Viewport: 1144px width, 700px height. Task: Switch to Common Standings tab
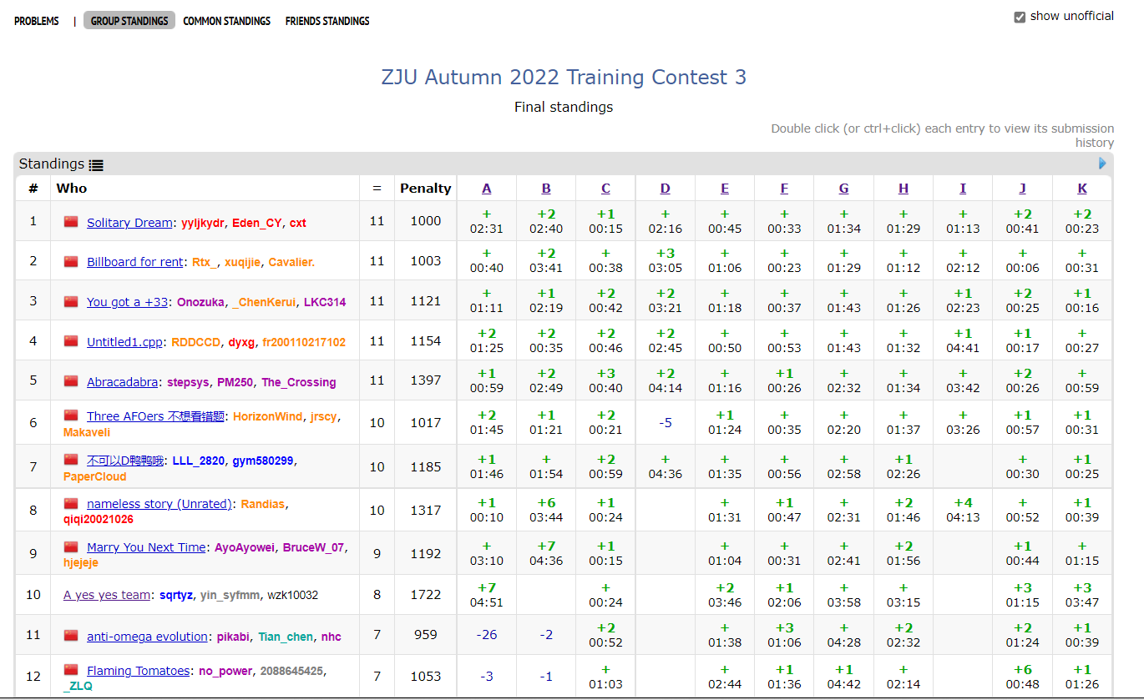226,21
